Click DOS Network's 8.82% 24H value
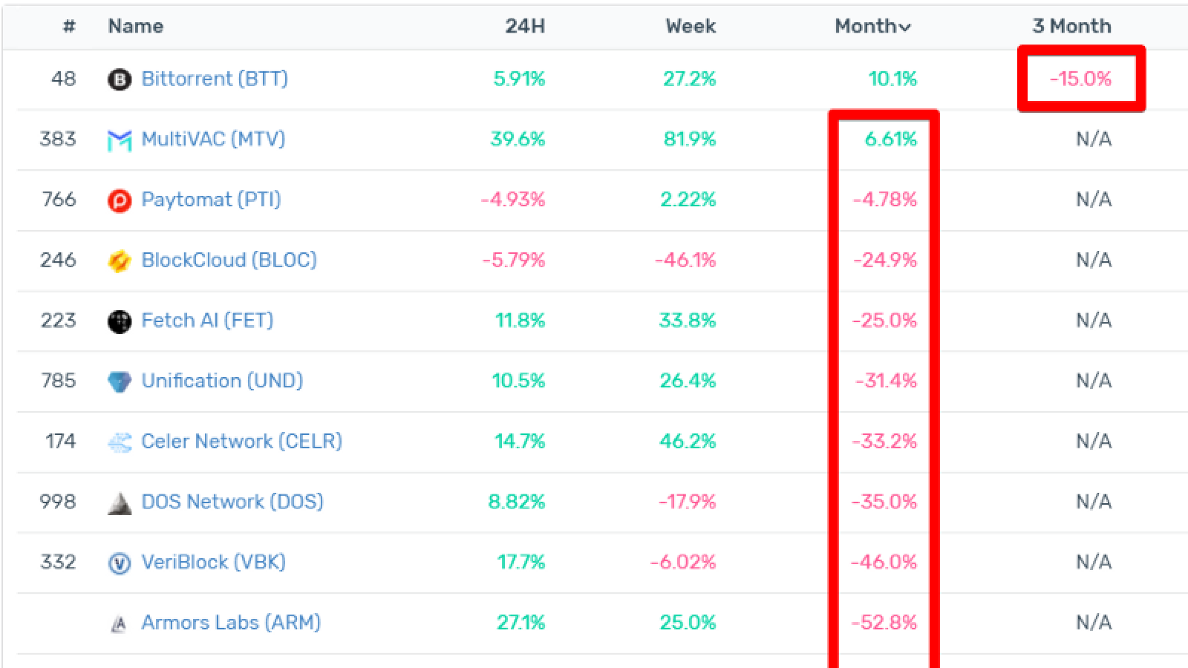The image size is (1188, 668). pyautogui.click(x=517, y=502)
